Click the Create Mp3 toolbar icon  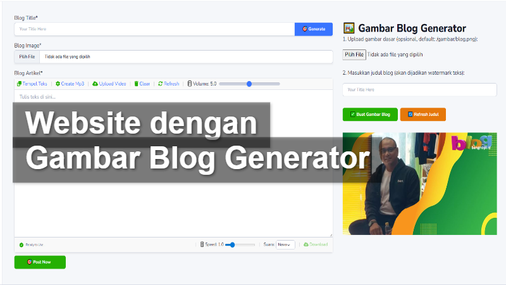point(58,84)
